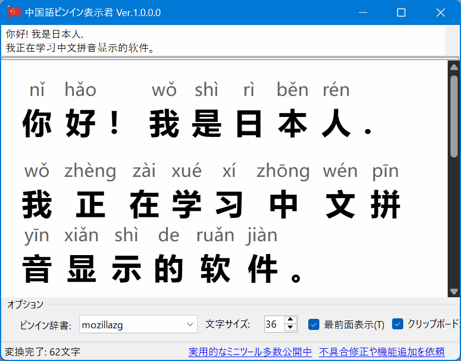Toggle the 最前面表示(T) always-on-top checkbox
Viewport: 461px width, 361px height.
[x=313, y=325]
